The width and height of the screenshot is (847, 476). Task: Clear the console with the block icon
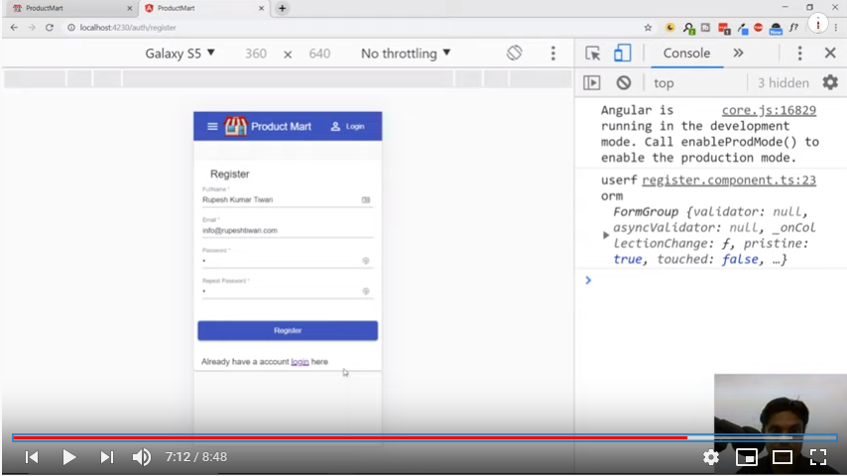[x=623, y=83]
